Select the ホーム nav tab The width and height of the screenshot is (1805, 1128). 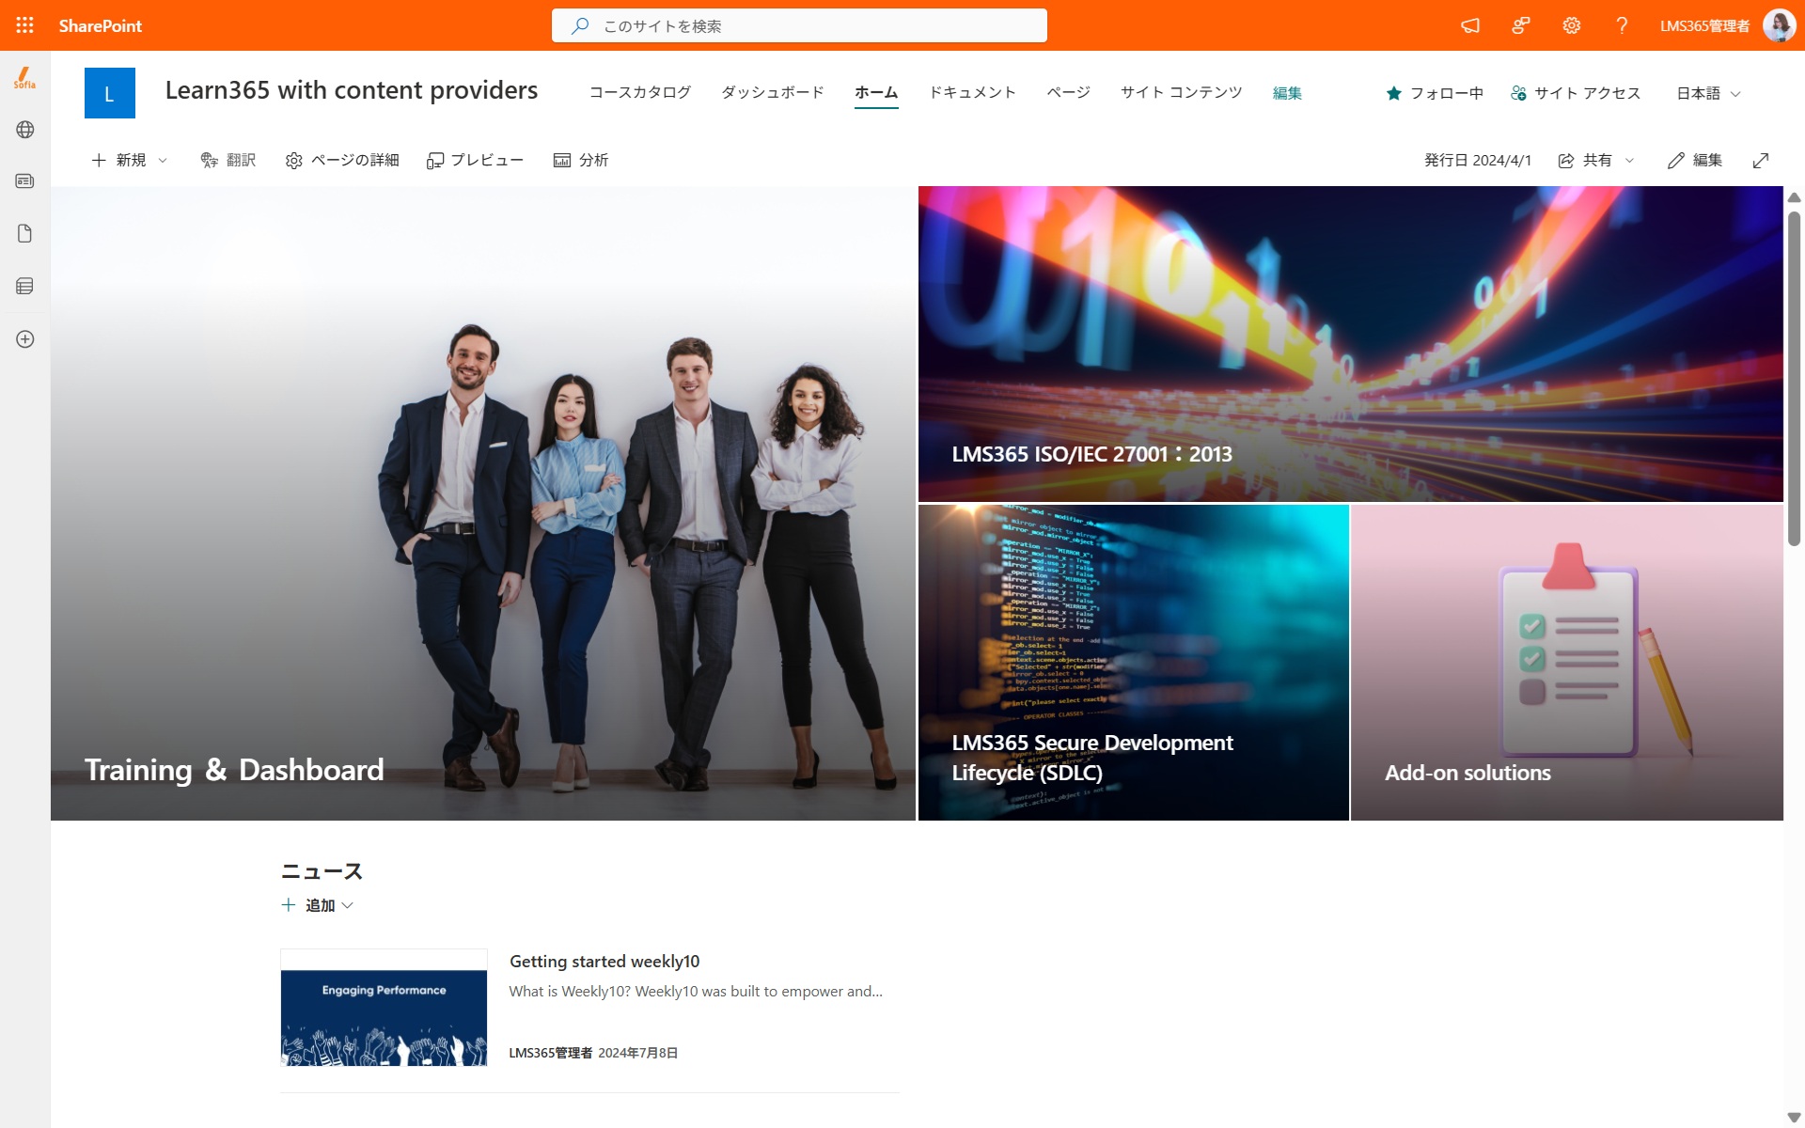(x=876, y=92)
